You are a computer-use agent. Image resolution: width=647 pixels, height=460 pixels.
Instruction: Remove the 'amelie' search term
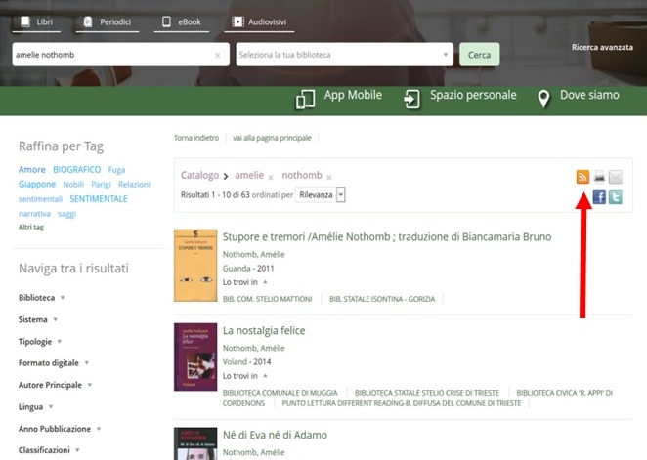(271, 178)
